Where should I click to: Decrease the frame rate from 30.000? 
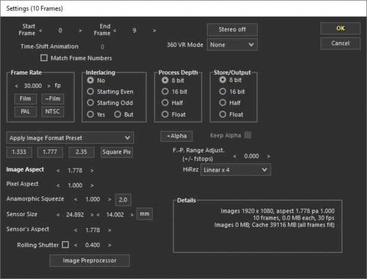point(17,85)
